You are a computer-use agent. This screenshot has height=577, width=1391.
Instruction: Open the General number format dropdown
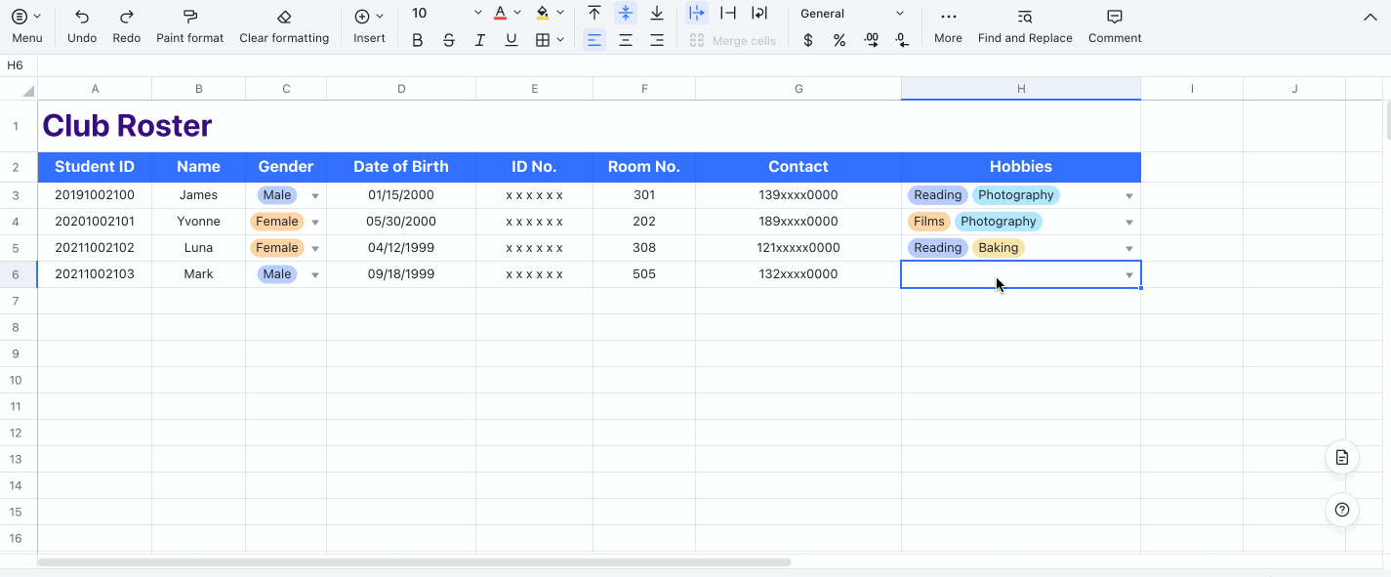tap(852, 13)
